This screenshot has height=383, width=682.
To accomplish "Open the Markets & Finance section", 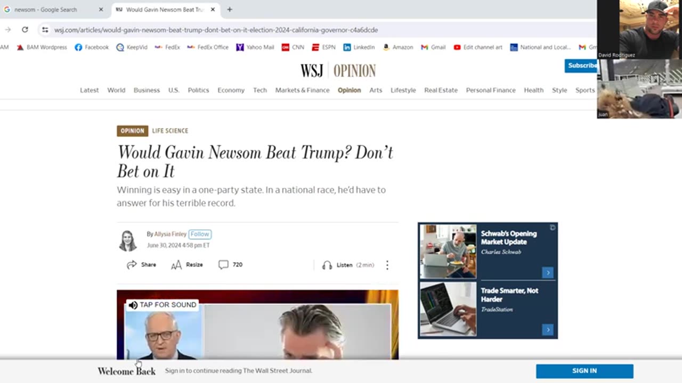I will [302, 90].
